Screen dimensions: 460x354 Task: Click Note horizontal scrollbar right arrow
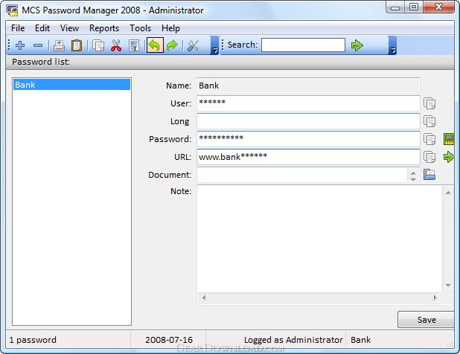pyautogui.click(x=435, y=297)
